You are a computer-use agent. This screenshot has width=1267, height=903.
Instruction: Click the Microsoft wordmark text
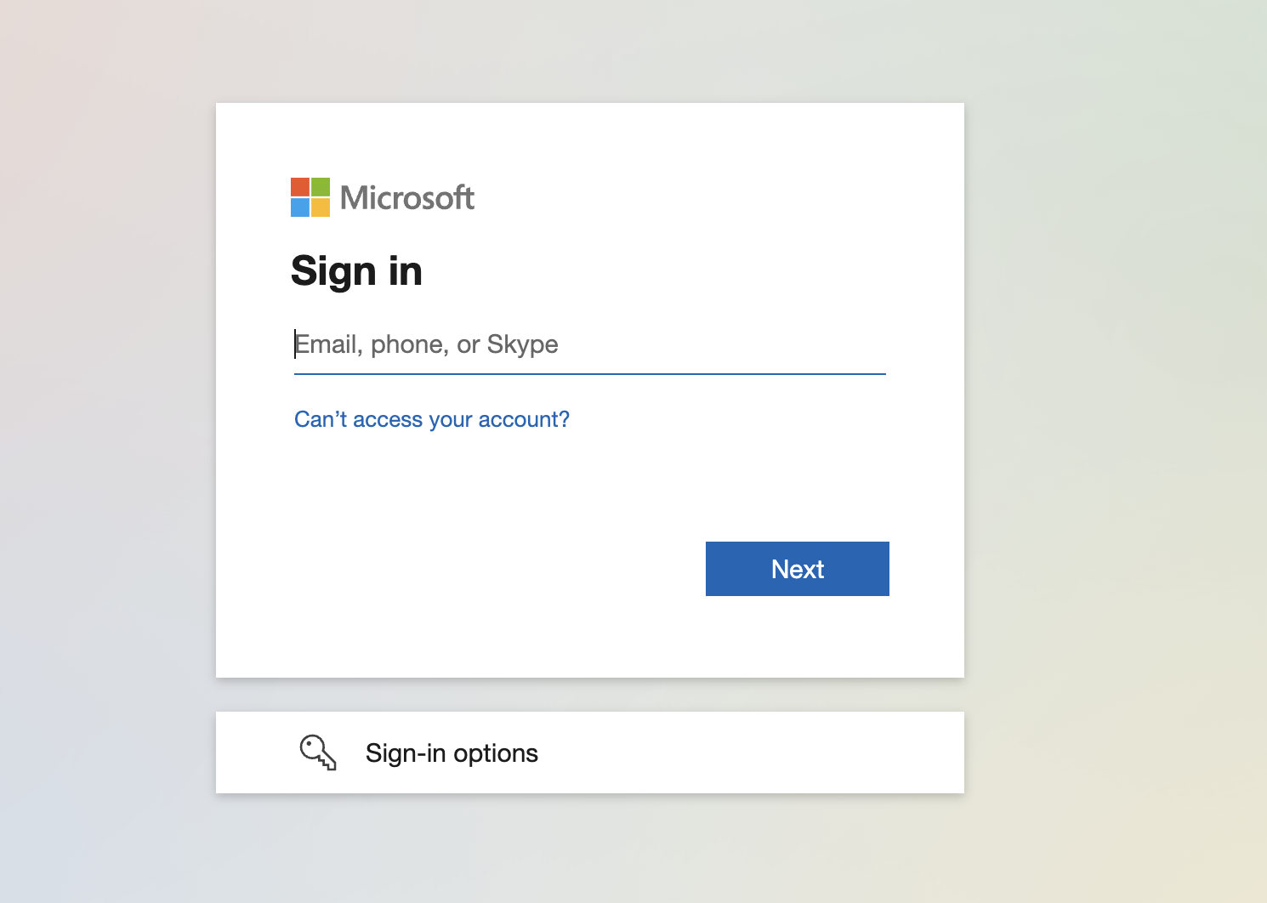[x=406, y=197]
